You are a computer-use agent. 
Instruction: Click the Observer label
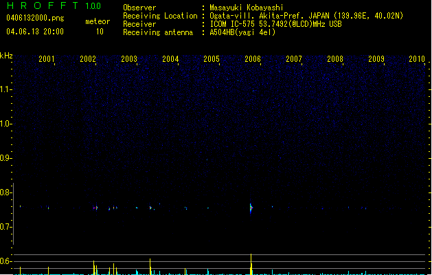pyautogui.click(x=139, y=8)
